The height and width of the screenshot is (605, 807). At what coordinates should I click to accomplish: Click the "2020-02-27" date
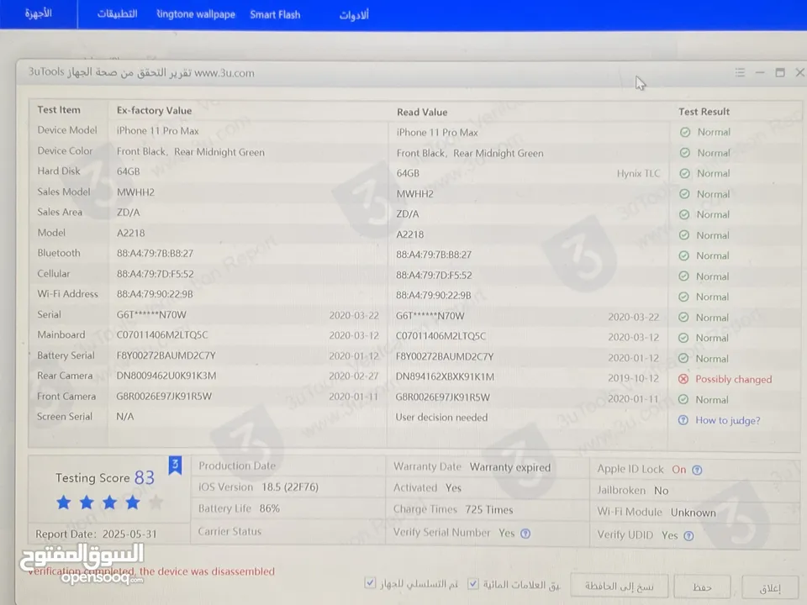[x=354, y=376]
